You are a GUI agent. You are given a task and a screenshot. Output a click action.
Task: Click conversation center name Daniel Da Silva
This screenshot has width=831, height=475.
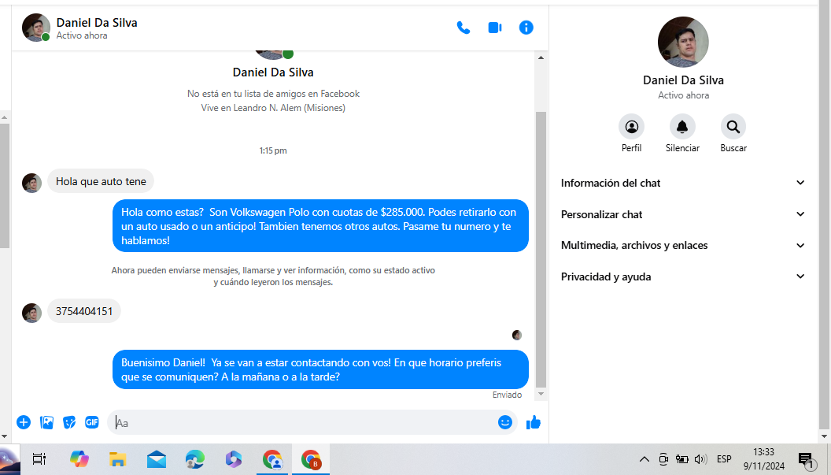[x=273, y=72]
